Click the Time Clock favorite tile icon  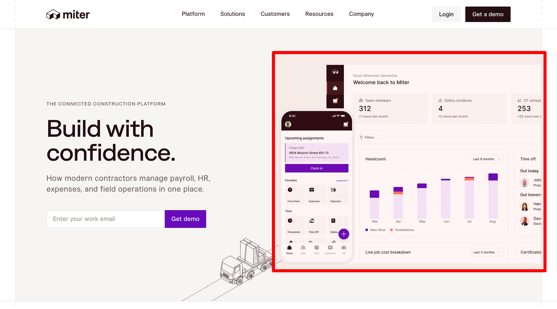(290, 190)
